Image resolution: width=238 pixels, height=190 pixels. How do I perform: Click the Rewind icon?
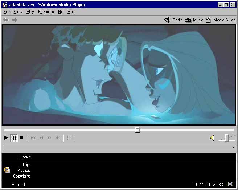tap(41, 138)
